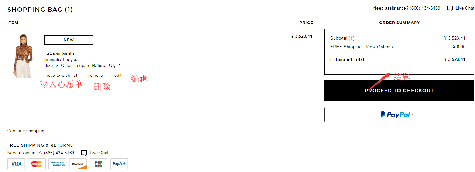Click the NEW badge on the item
The width and height of the screenshot is (475, 172).
click(69, 40)
